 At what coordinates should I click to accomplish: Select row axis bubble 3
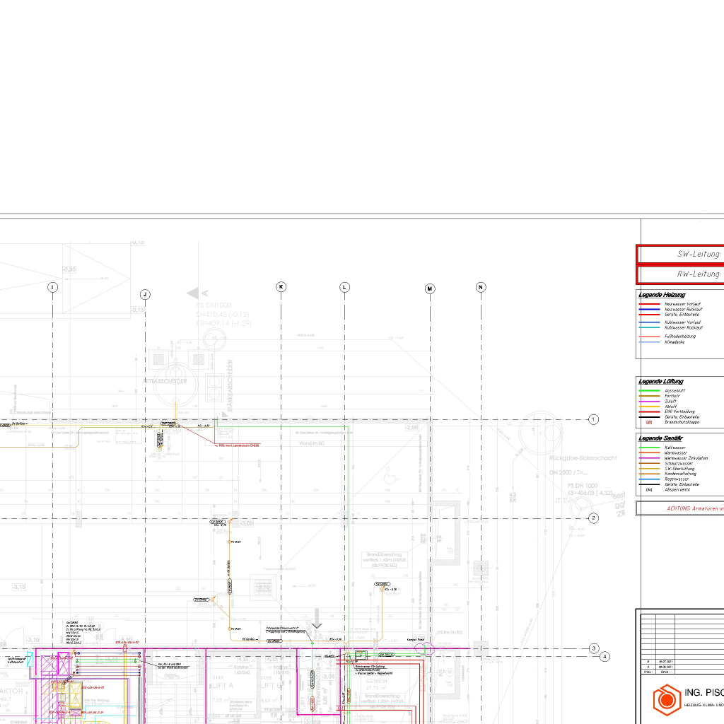pos(594,648)
